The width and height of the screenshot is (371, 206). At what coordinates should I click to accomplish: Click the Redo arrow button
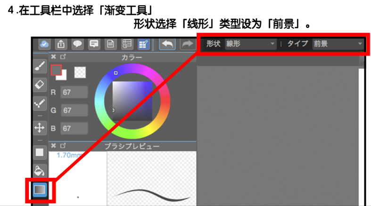coord(188,44)
